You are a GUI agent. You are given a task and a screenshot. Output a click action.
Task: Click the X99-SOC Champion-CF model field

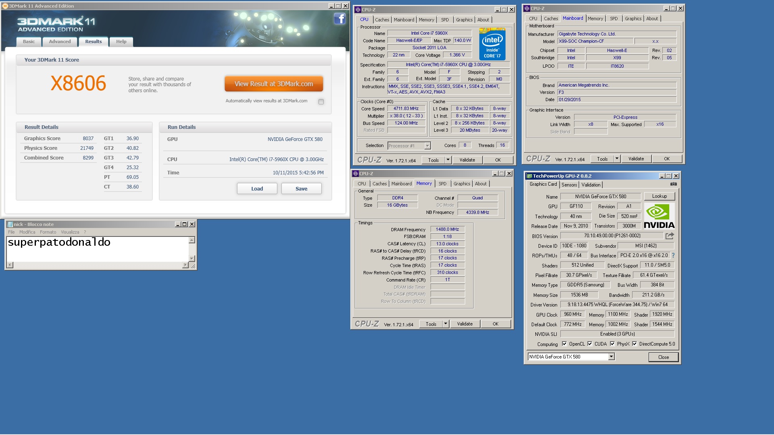(x=595, y=41)
